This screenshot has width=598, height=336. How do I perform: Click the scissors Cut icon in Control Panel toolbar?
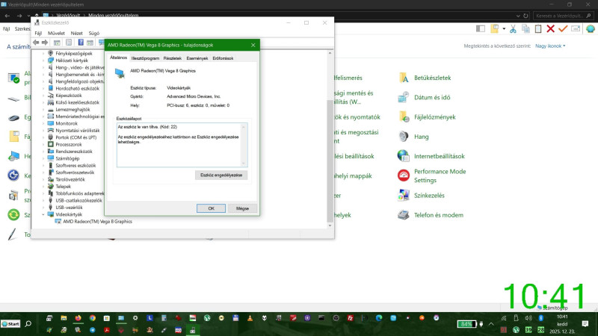click(513, 28)
